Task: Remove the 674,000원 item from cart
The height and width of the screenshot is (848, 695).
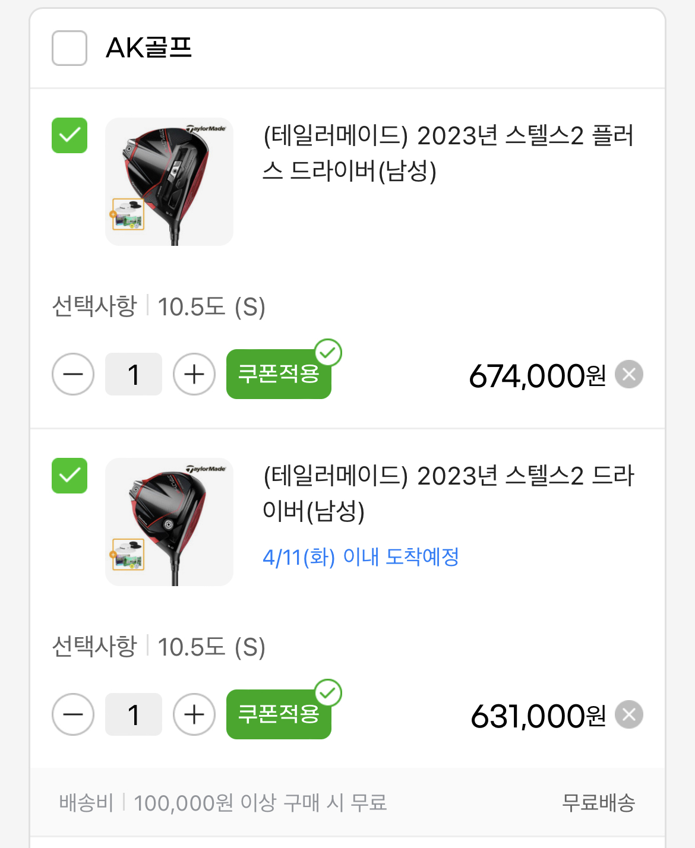Action: (629, 375)
